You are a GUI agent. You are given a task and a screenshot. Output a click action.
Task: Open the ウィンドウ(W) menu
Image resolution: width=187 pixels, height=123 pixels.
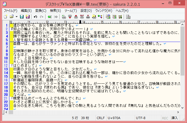tap(104, 11)
